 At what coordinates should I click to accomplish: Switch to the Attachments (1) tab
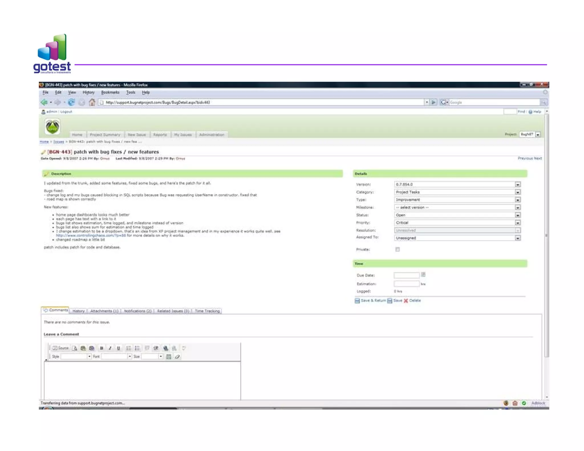click(x=104, y=311)
